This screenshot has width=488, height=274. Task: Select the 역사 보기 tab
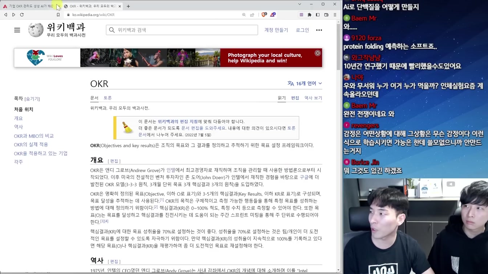click(313, 98)
